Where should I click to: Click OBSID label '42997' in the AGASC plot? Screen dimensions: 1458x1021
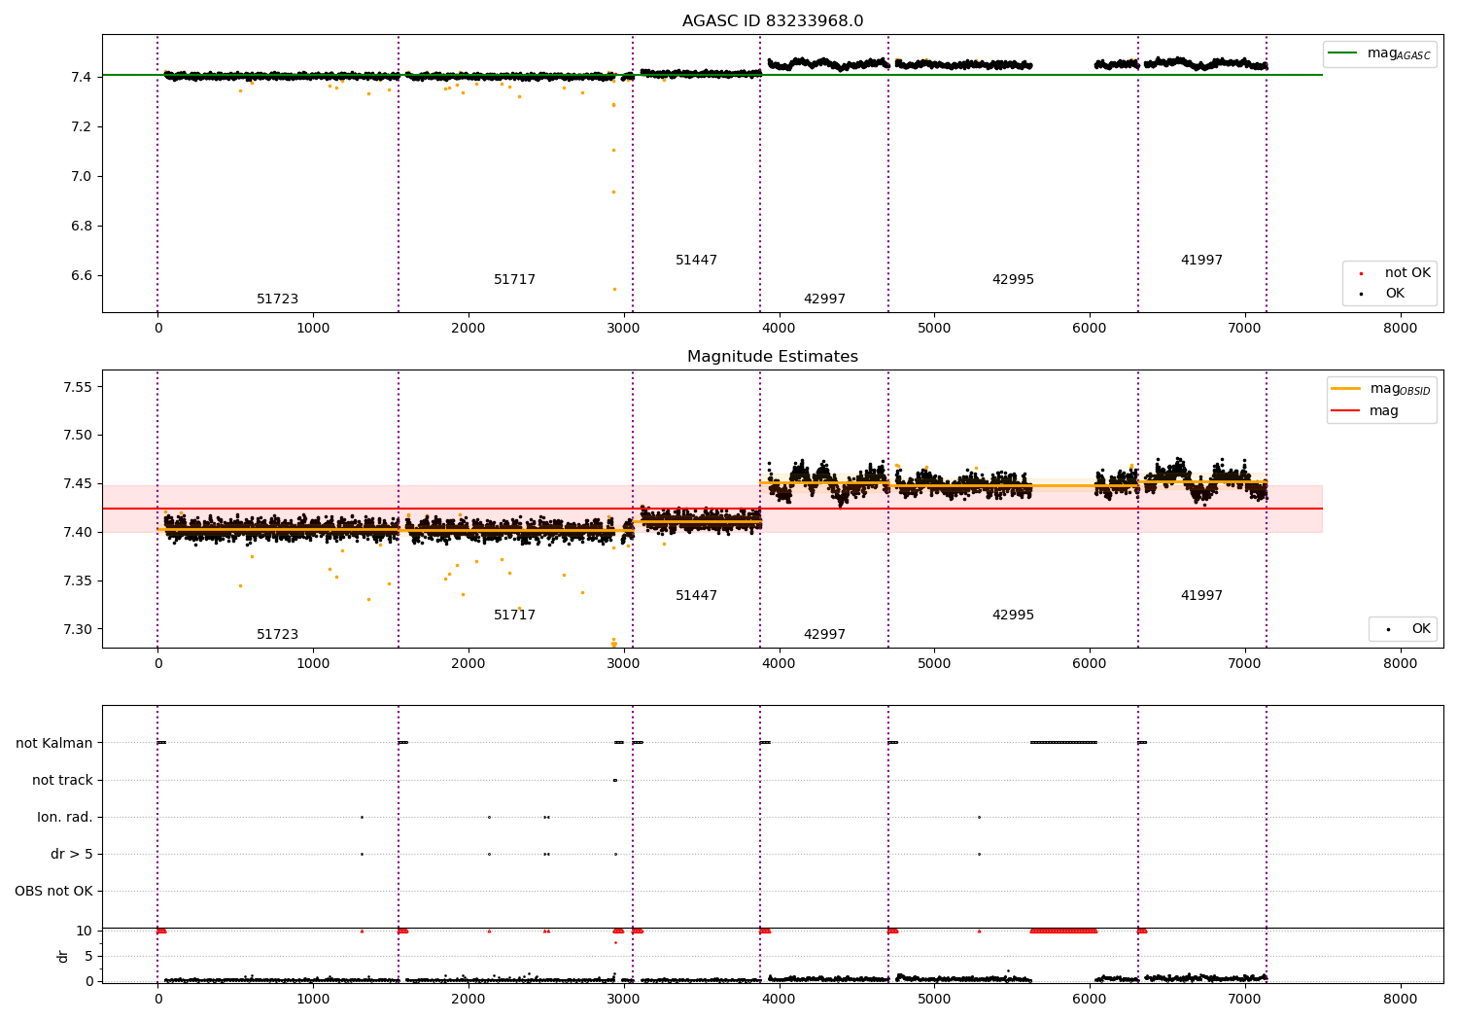click(824, 299)
